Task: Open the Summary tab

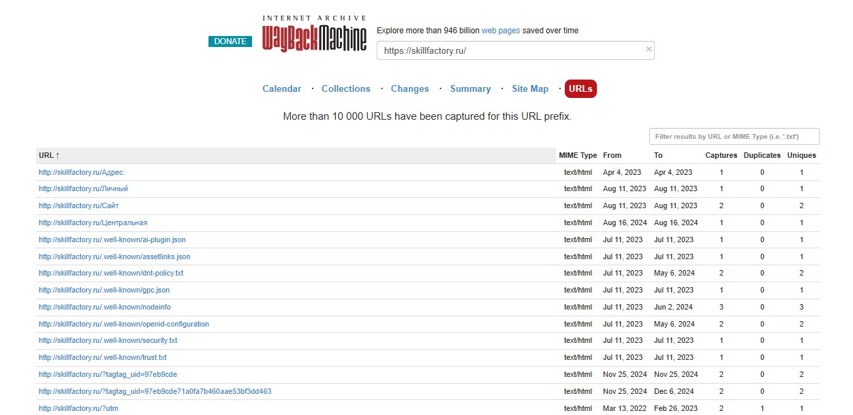Action: (x=470, y=88)
